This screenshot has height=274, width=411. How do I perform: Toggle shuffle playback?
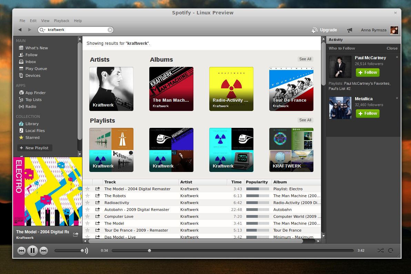pos(380,251)
